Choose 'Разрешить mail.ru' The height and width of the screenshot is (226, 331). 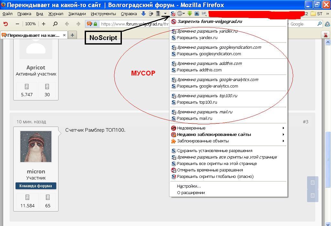click(x=229, y=118)
